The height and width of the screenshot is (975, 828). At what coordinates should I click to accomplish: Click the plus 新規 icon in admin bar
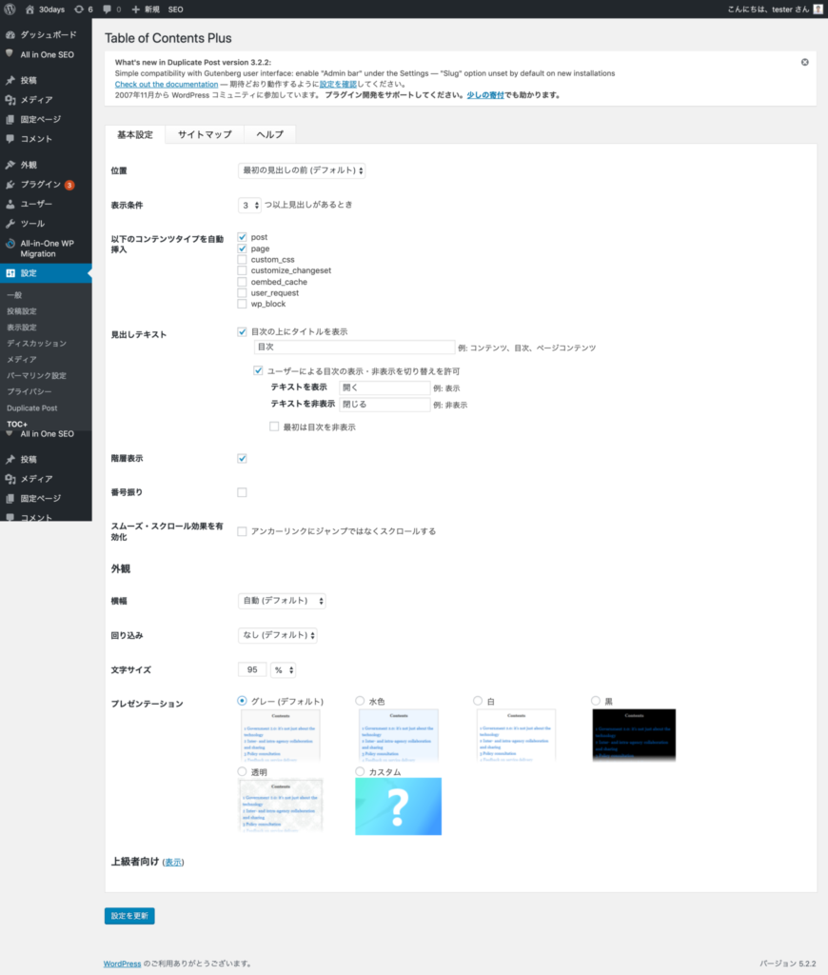135,9
